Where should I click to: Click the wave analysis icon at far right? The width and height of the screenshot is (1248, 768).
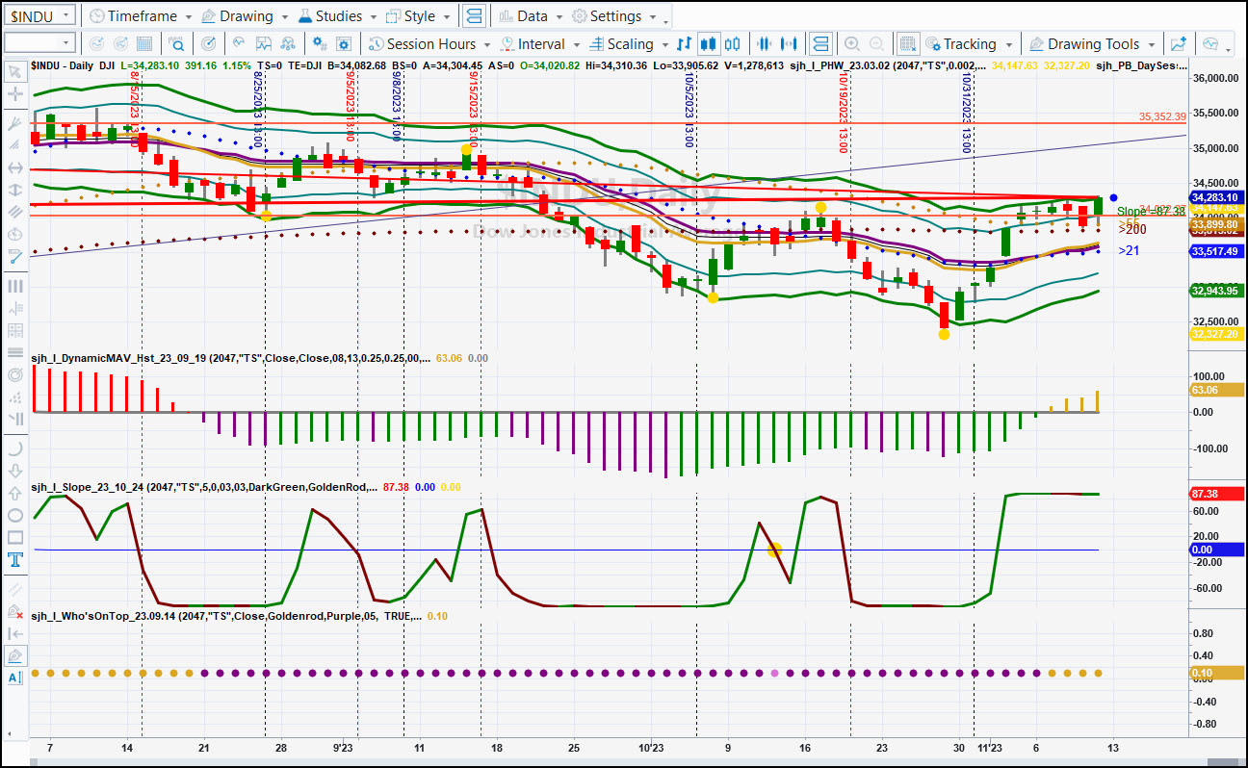(x=1210, y=44)
